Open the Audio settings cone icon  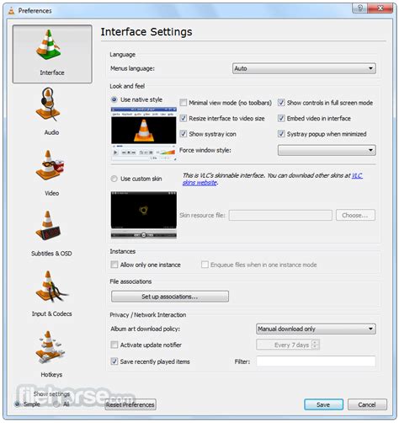click(48, 104)
